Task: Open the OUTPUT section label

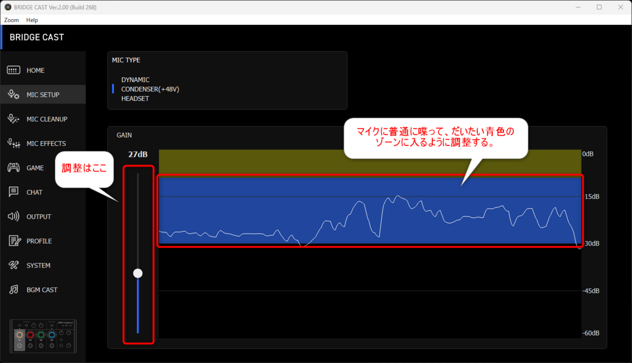Action: click(x=39, y=217)
